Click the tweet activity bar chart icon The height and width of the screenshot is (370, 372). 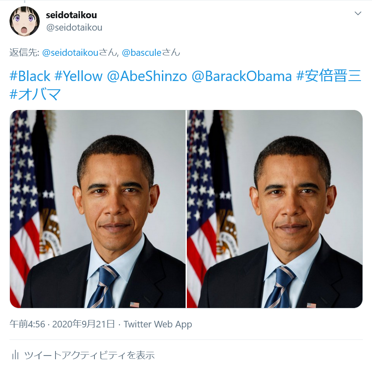(x=15, y=355)
